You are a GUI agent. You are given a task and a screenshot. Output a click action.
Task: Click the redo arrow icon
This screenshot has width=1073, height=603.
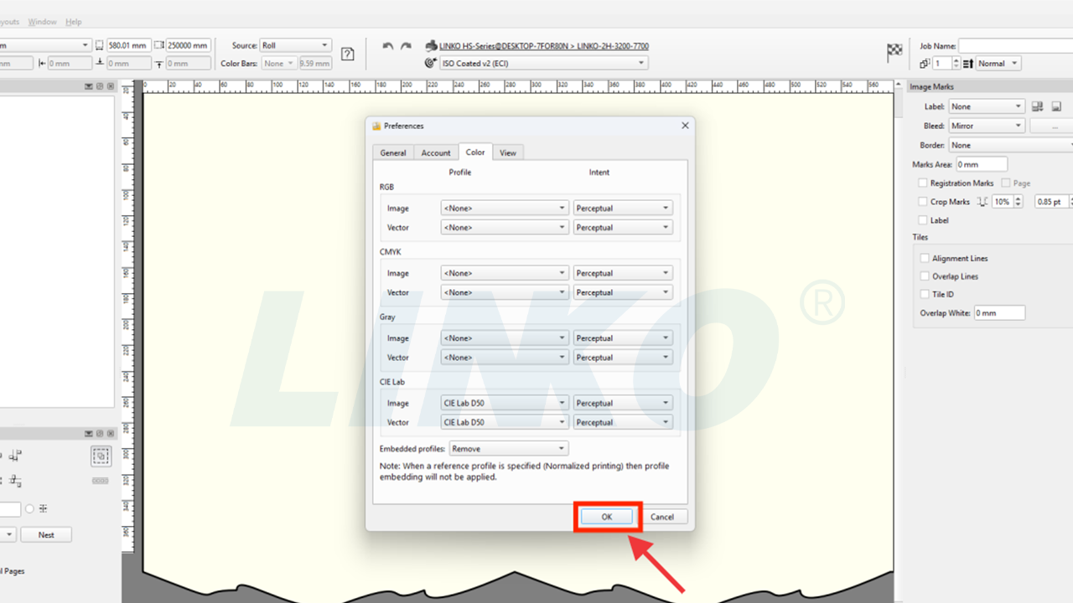pos(406,46)
